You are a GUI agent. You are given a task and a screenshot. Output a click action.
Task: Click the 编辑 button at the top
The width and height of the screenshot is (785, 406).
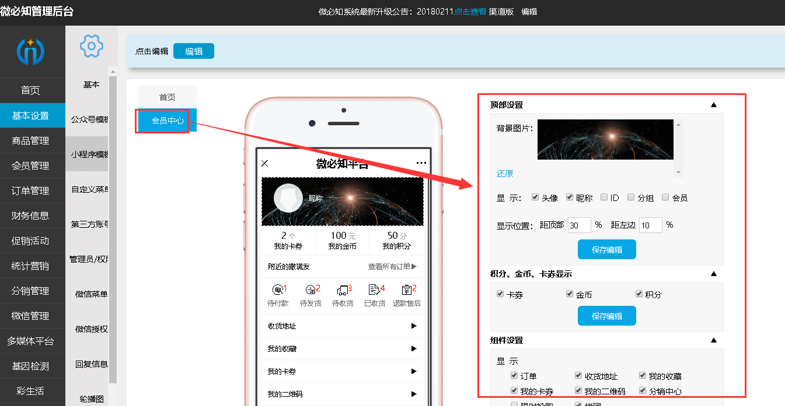193,51
